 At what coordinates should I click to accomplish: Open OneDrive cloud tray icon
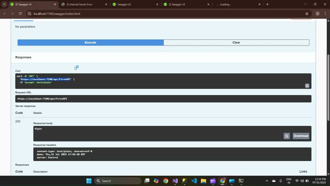(274, 181)
